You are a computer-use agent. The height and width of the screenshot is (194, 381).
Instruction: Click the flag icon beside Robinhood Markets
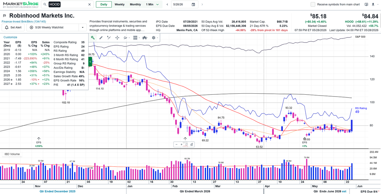pos(4,16)
